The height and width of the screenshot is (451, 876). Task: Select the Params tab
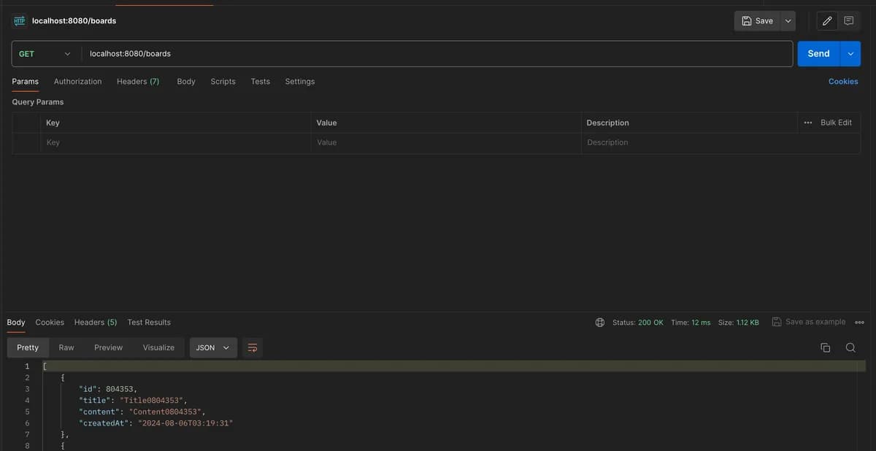25,82
